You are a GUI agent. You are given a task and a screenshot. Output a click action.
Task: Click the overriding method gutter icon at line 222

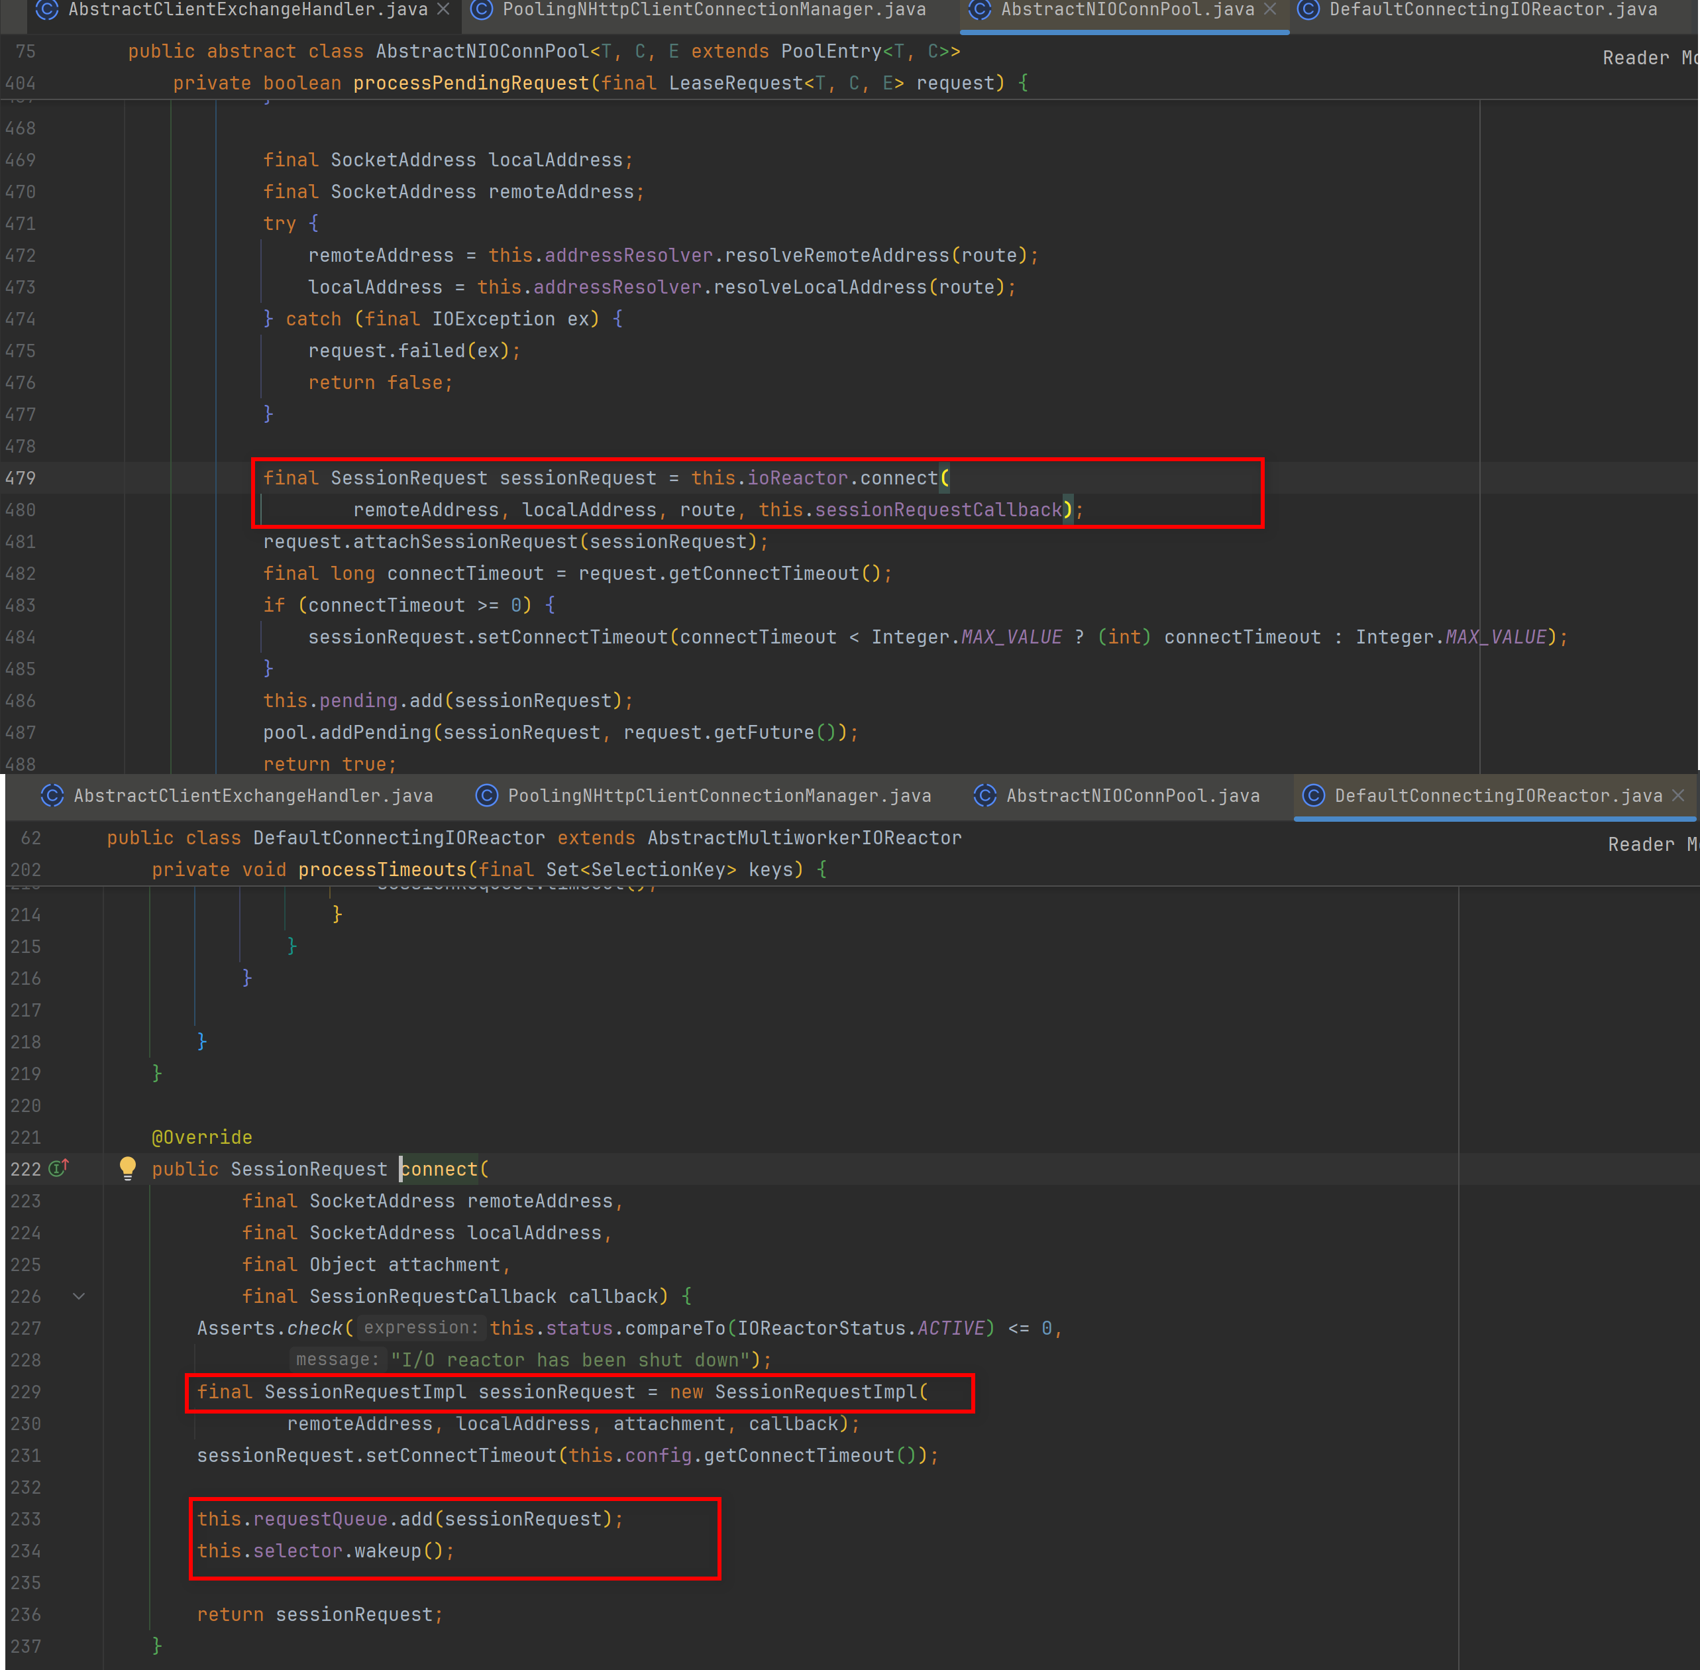pyautogui.click(x=59, y=1168)
